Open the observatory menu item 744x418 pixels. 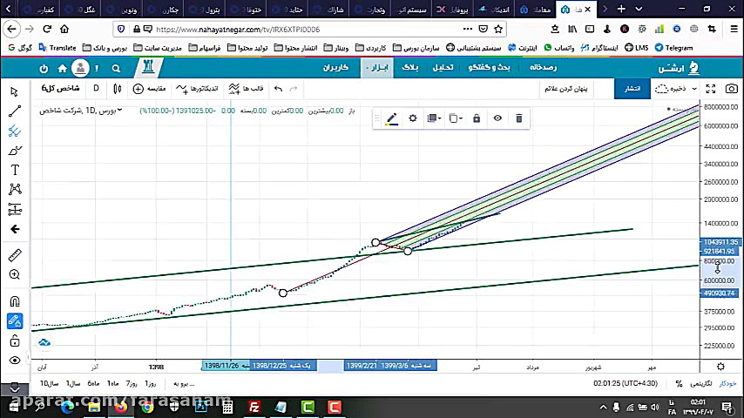(x=544, y=68)
